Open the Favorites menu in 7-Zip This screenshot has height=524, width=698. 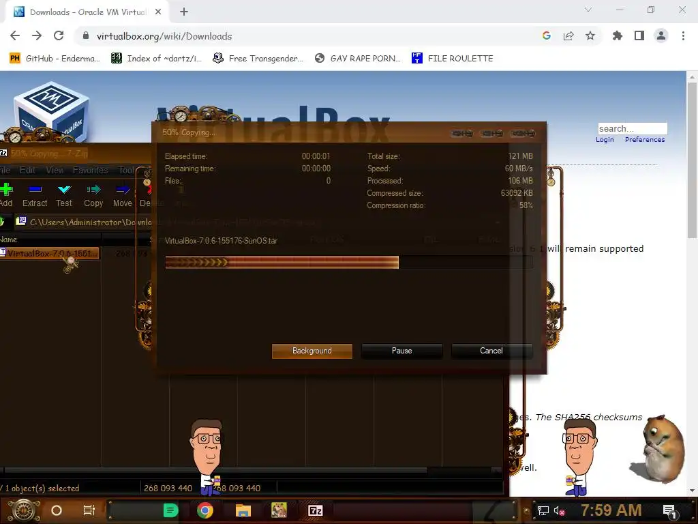click(x=91, y=170)
